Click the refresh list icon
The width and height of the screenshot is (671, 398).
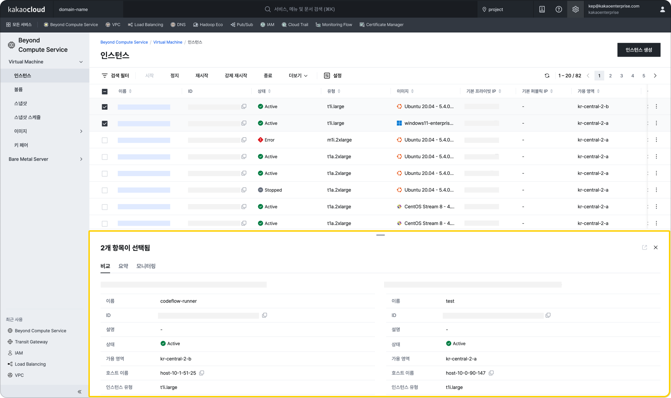(x=547, y=75)
